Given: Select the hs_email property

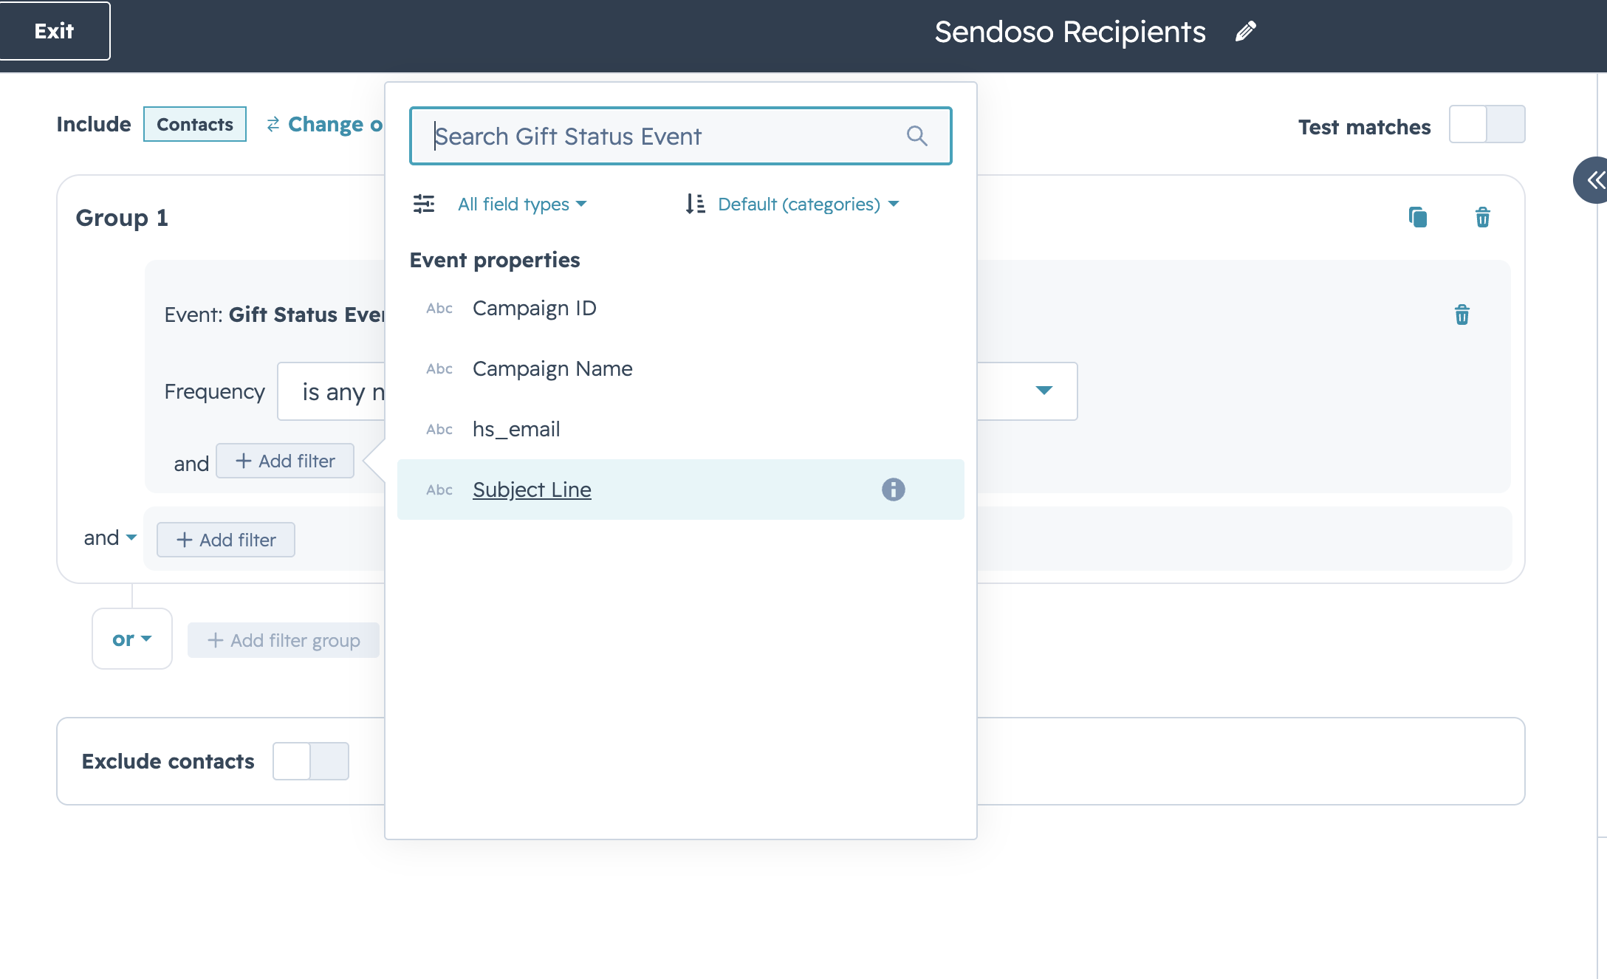Looking at the screenshot, I should 681,430.
